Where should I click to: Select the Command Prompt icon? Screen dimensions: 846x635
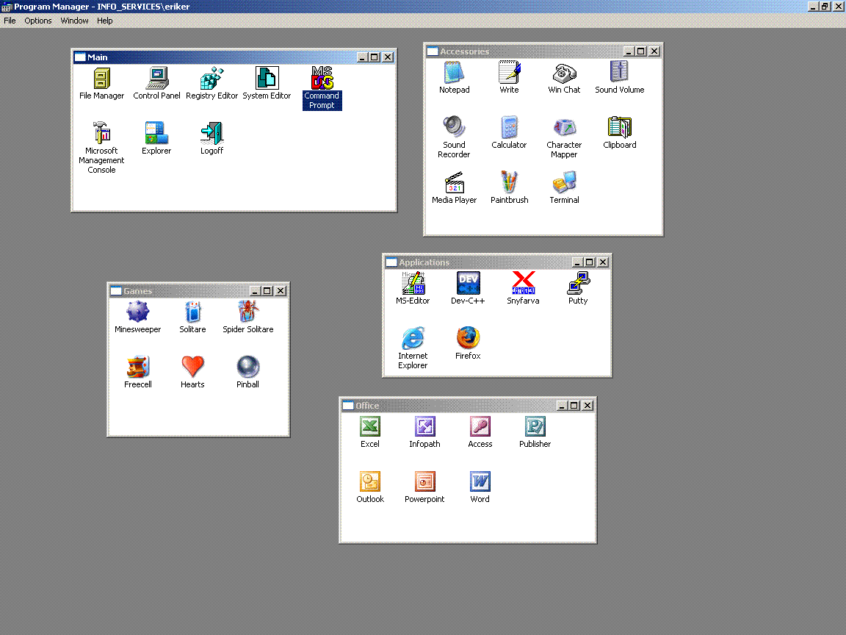(322, 79)
